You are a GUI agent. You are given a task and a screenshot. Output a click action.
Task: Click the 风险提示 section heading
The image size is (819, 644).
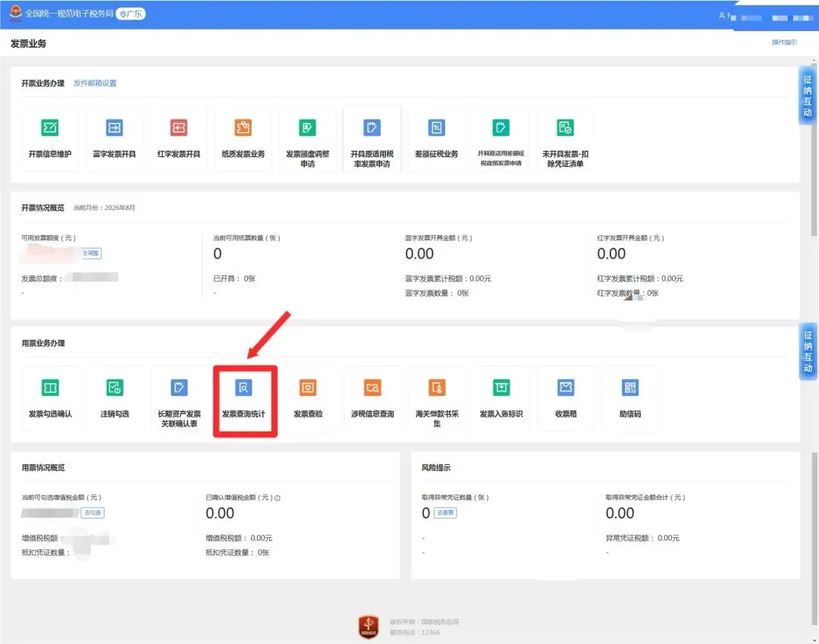(x=436, y=467)
